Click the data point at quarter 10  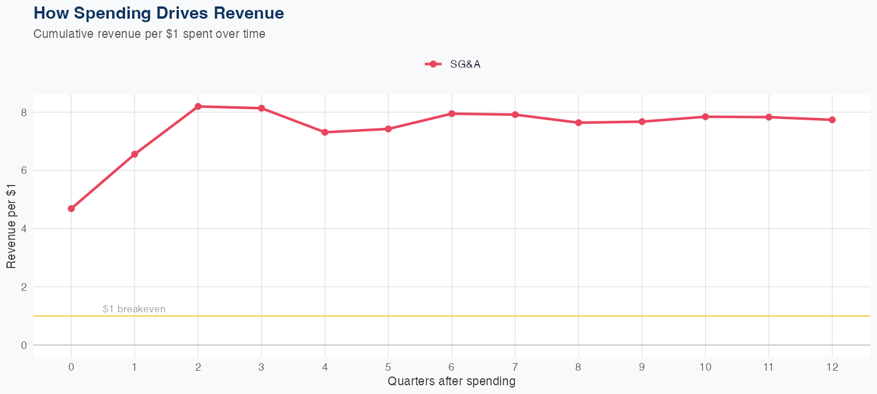[x=705, y=117]
